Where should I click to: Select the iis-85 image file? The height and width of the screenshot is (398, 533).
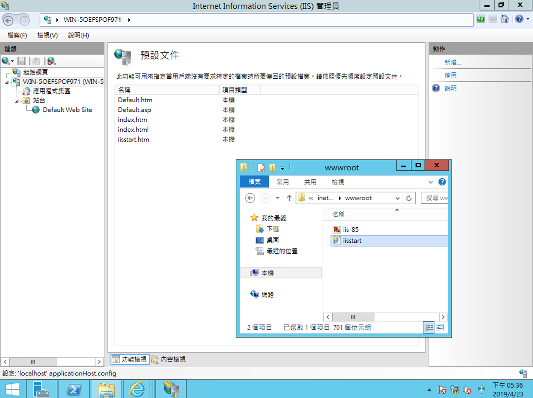pyautogui.click(x=350, y=229)
